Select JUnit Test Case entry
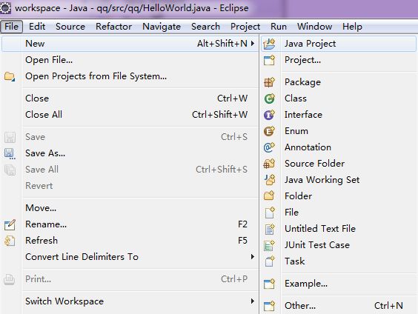 click(339, 244)
